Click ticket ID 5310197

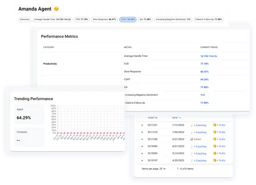point(153,160)
